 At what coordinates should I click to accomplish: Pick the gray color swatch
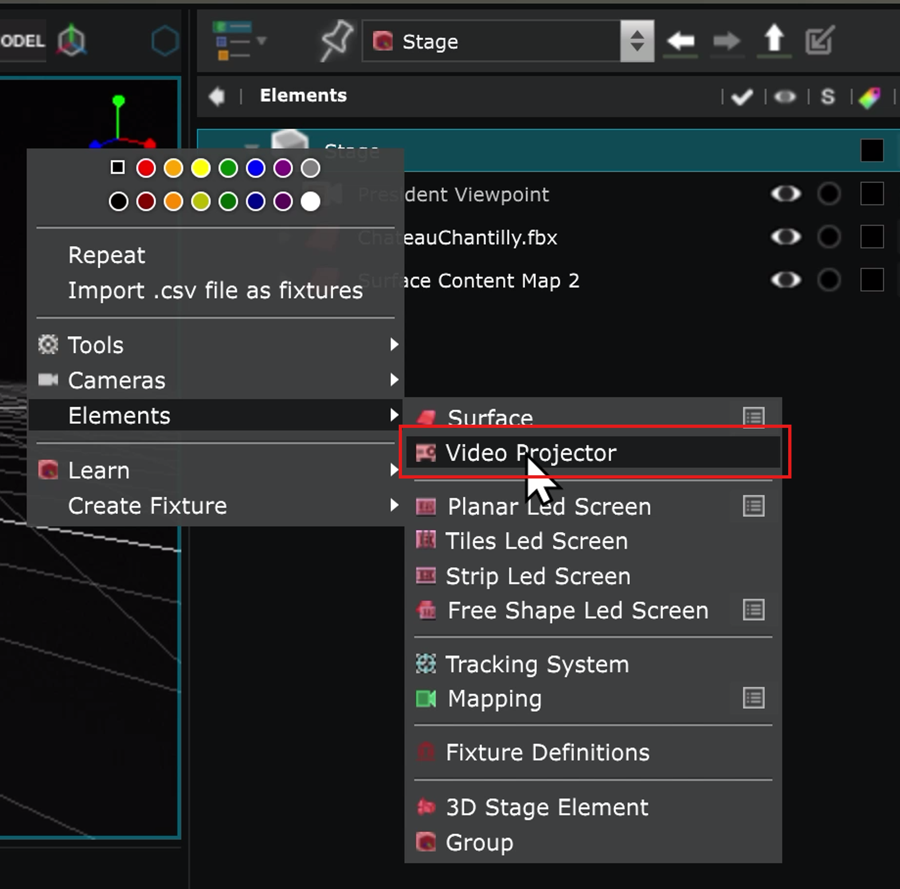pyautogui.click(x=310, y=168)
